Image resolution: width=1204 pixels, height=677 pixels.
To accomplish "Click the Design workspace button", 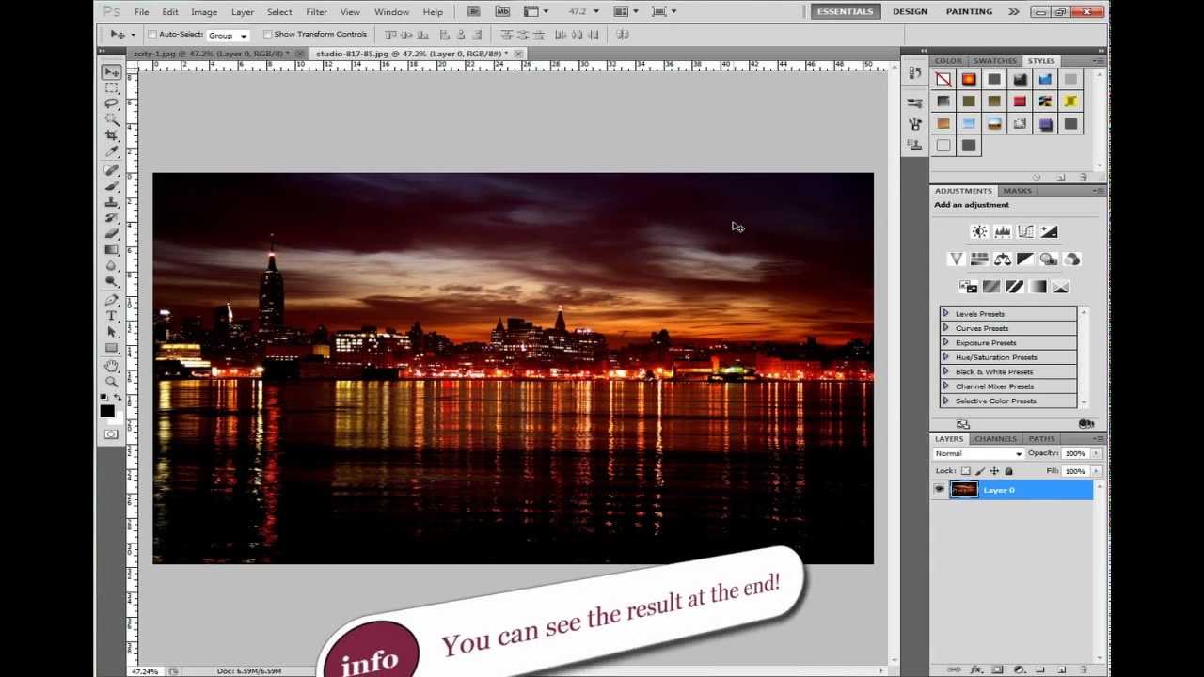I will click(x=910, y=11).
